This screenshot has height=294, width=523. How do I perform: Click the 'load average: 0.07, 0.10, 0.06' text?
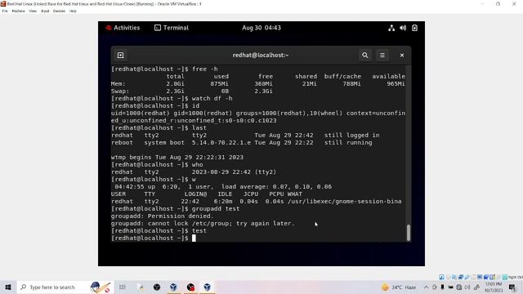276,187
